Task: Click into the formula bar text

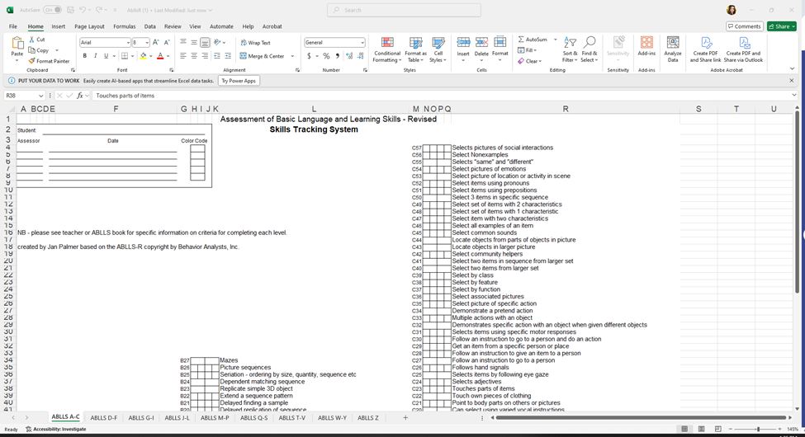Action: coord(442,96)
